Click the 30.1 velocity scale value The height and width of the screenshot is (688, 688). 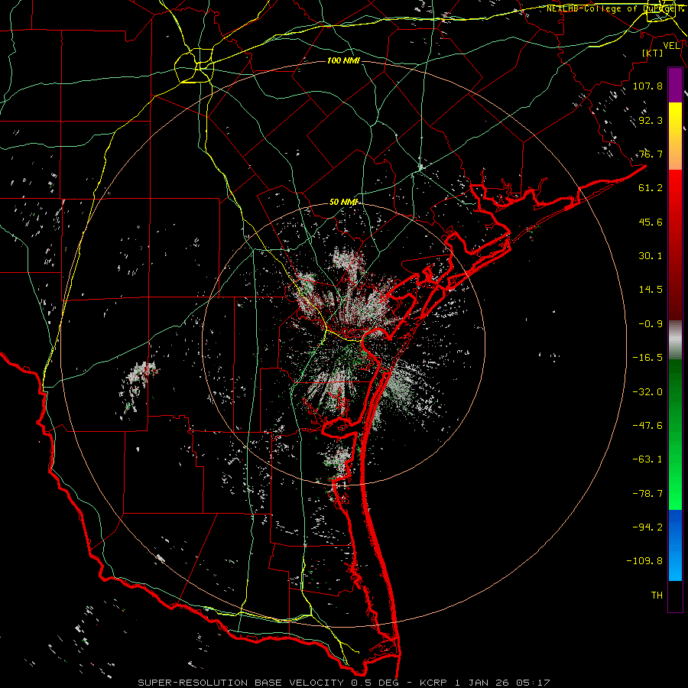pos(651,256)
